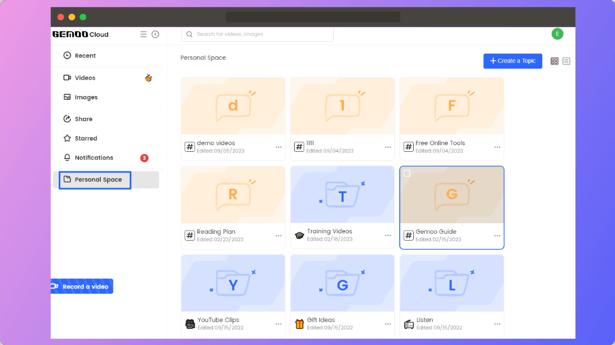Viewport: 615px width, 345px height.
Task: Open the user avatar profile
Action: tap(557, 34)
